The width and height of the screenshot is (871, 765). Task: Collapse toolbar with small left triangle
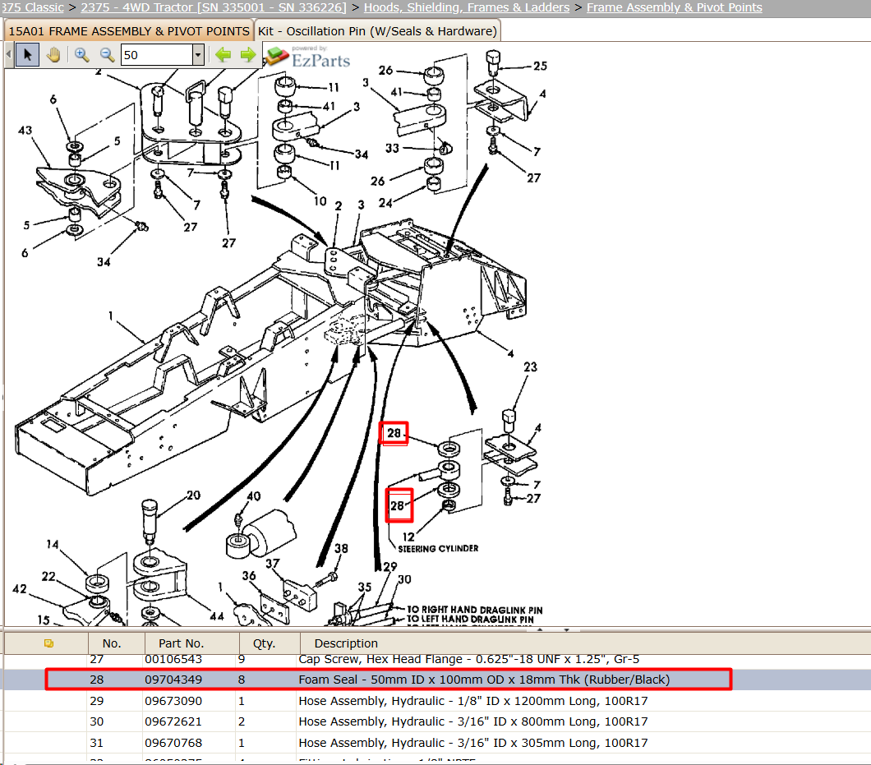[x=8, y=55]
